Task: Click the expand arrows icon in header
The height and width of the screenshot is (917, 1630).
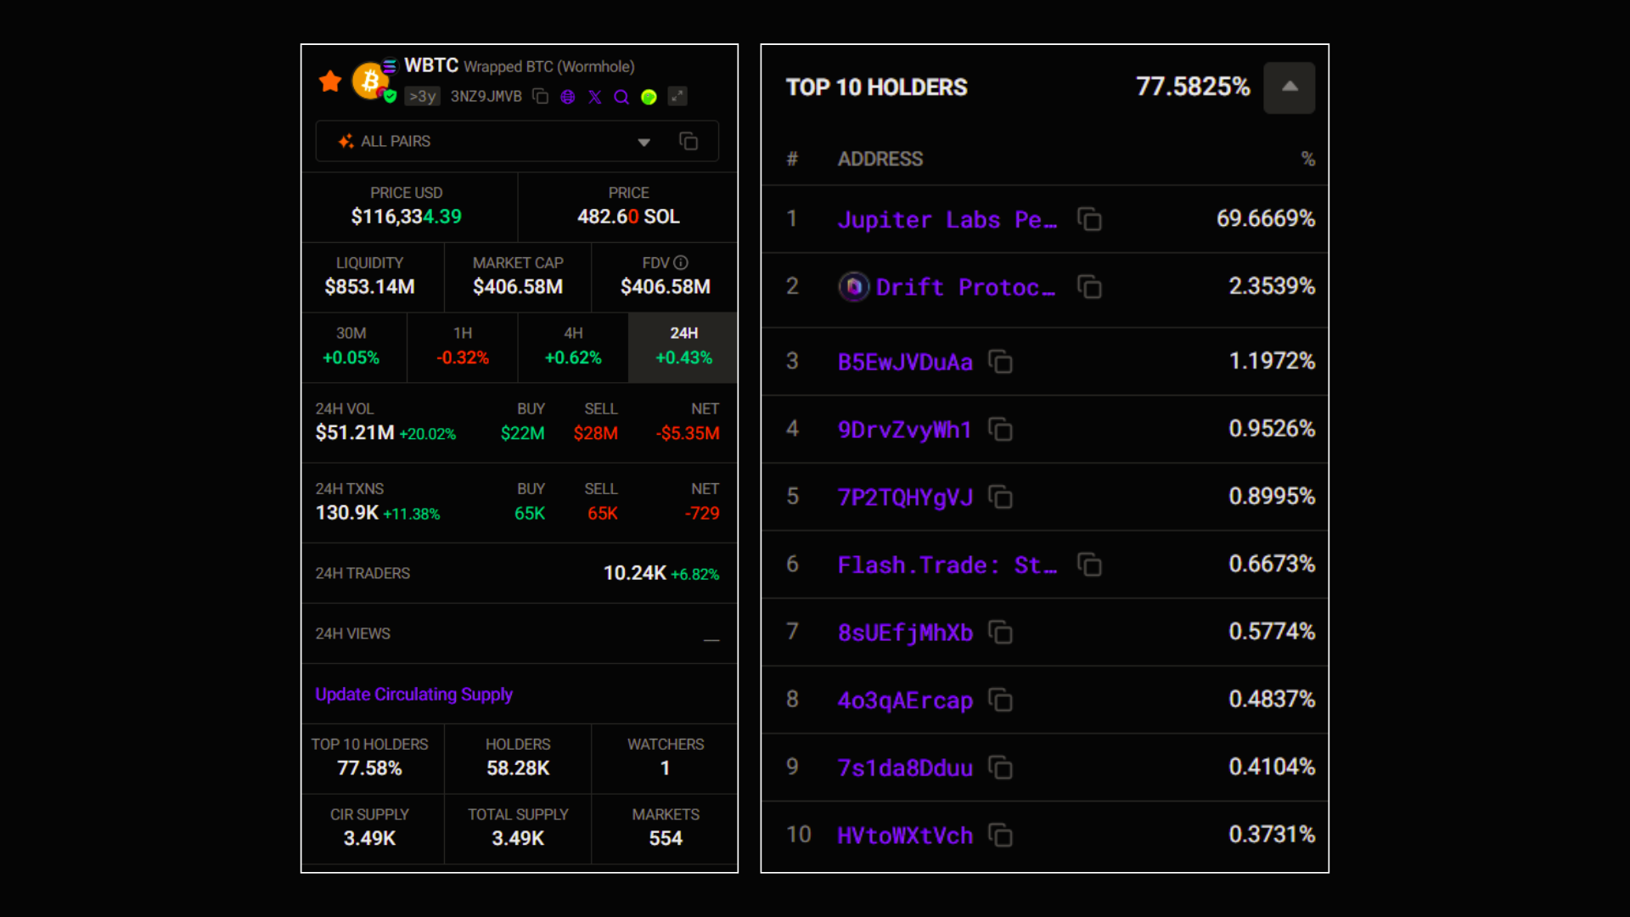Action: pos(677,97)
